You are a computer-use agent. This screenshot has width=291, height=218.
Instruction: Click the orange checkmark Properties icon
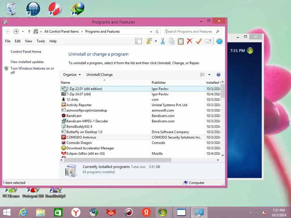[x=199, y=41]
